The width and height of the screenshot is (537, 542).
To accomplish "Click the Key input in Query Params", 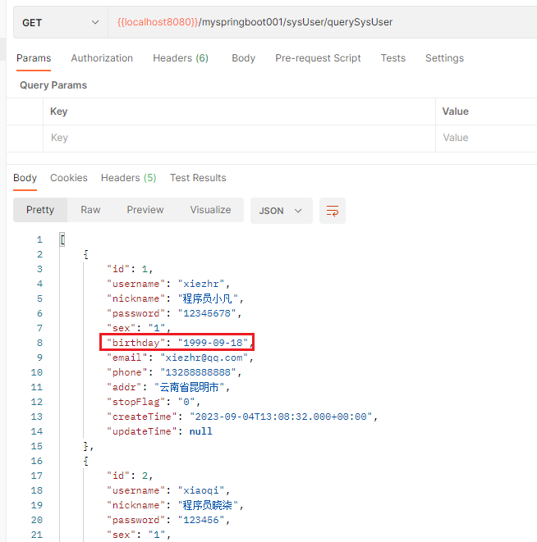I will point(238,138).
